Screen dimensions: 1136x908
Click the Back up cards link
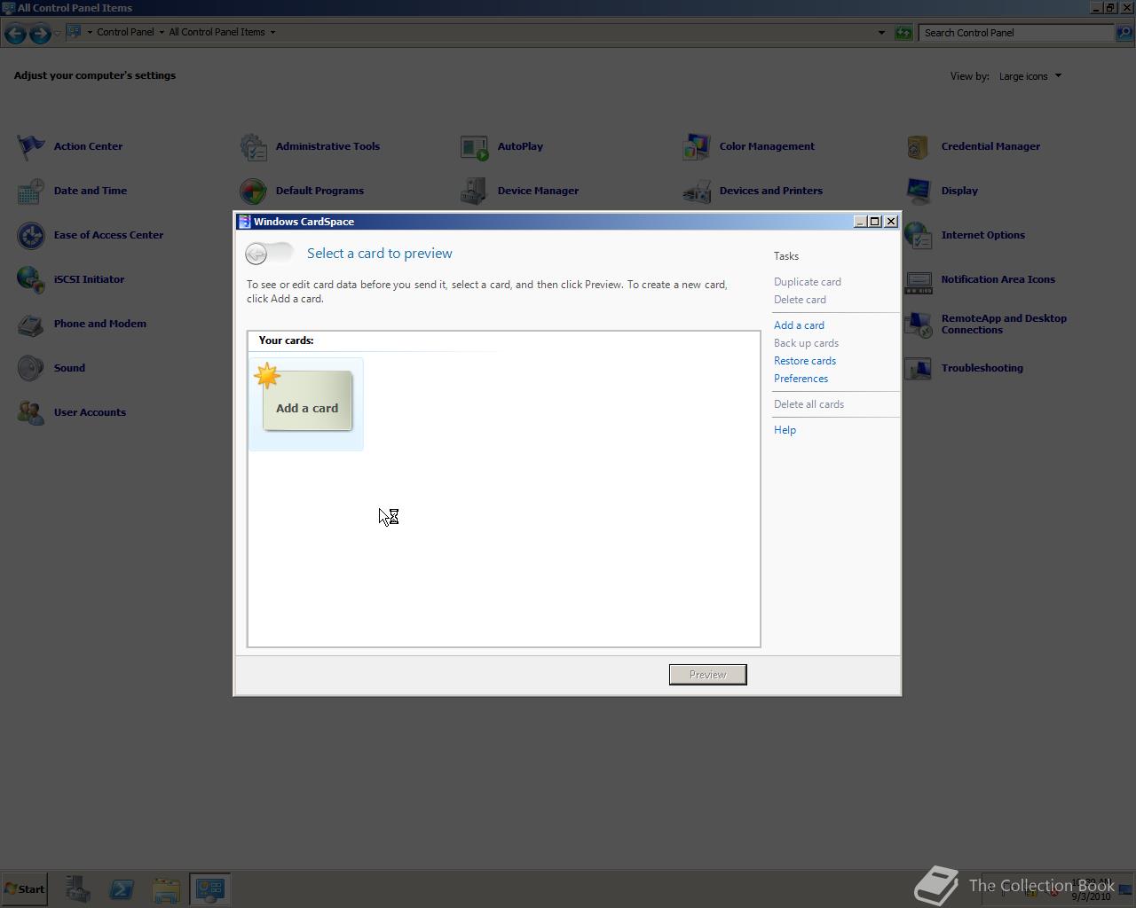pos(806,343)
